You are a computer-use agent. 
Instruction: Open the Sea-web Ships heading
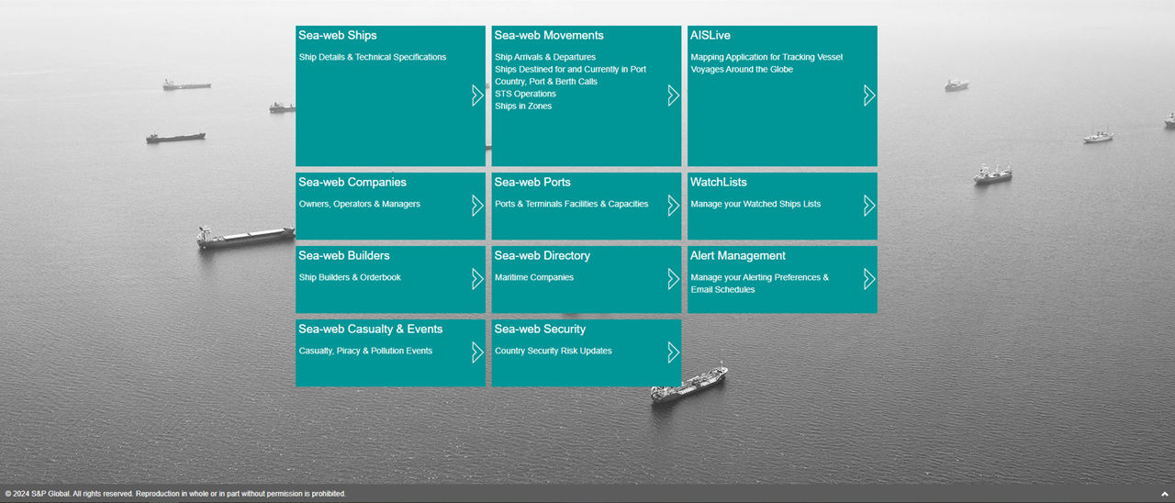coord(338,36)
